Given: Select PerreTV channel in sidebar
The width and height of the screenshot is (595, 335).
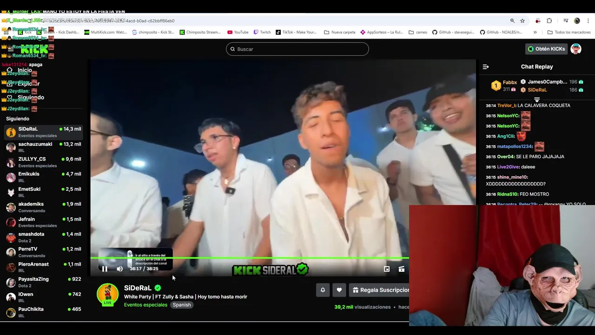Looking at the screenshot, I should pyautogui.click(x=44, y=252).
